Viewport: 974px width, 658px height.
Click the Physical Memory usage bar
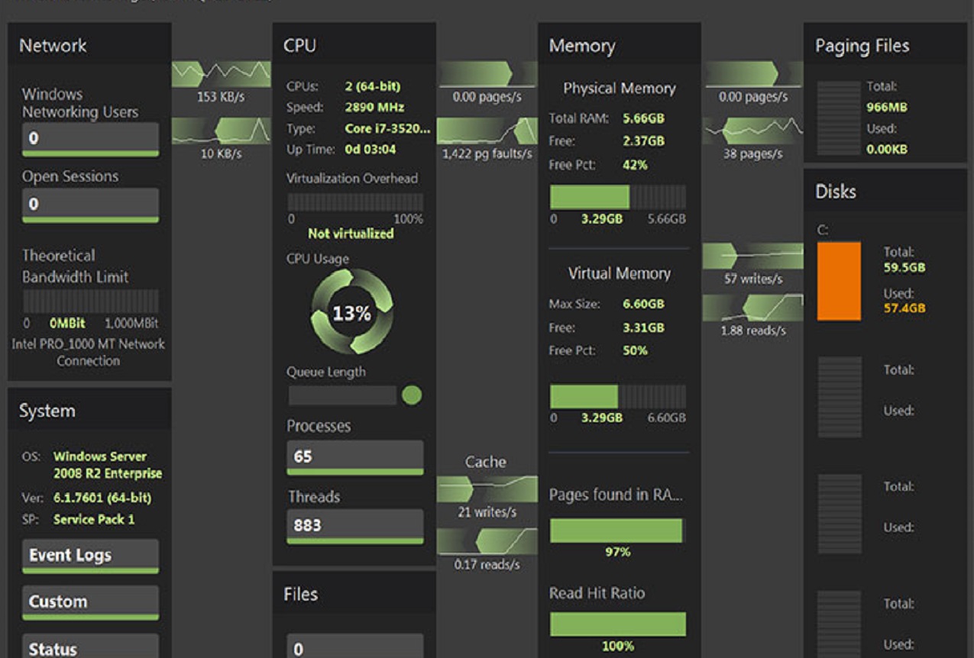point(618,197)
